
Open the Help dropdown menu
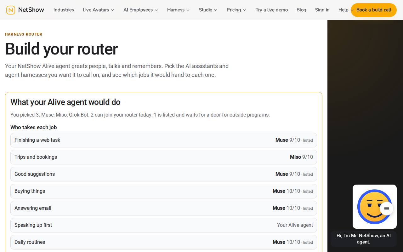(x=345, y=10)
